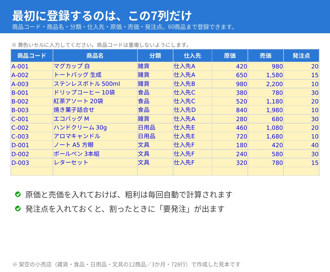Viewport: 330px width, 272px height.
Task: Select the レターセット cell
Action: [x=95, y=163]
